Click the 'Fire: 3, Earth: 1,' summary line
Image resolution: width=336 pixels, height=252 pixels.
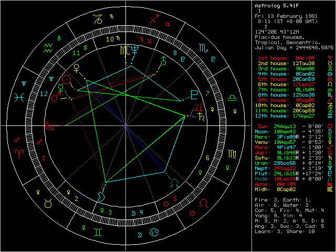point(283,200)
